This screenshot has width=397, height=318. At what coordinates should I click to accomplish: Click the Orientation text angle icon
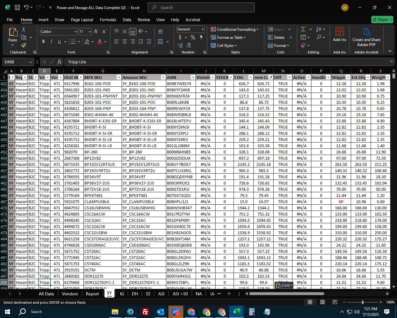[141, 32]
